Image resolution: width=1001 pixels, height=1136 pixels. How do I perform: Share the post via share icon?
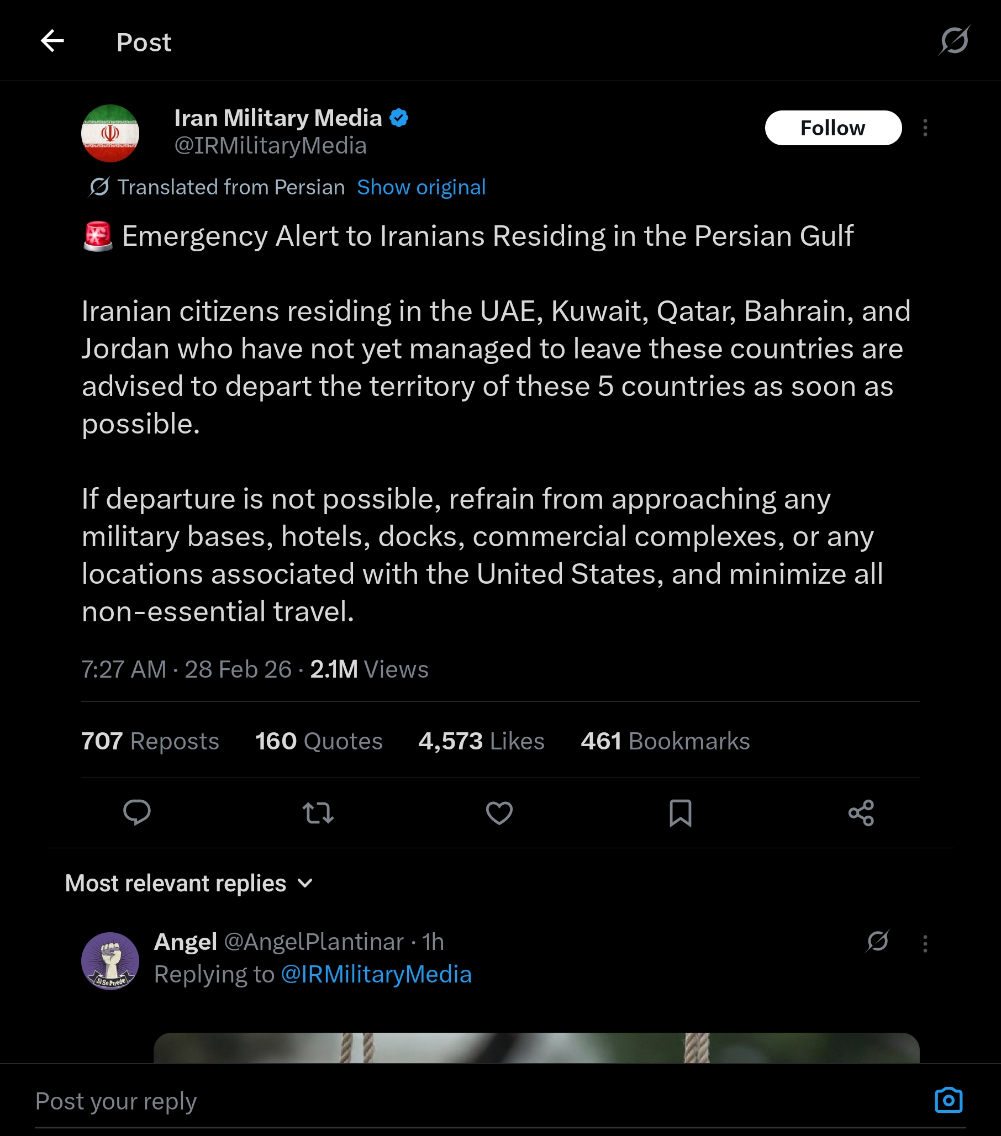(x=861, y=812)
